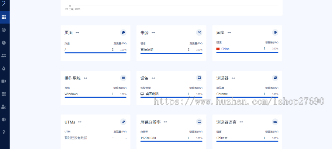The image size is (332, 149).
Task: Select the Chrome browser row
Action: [x=247, y=94]
